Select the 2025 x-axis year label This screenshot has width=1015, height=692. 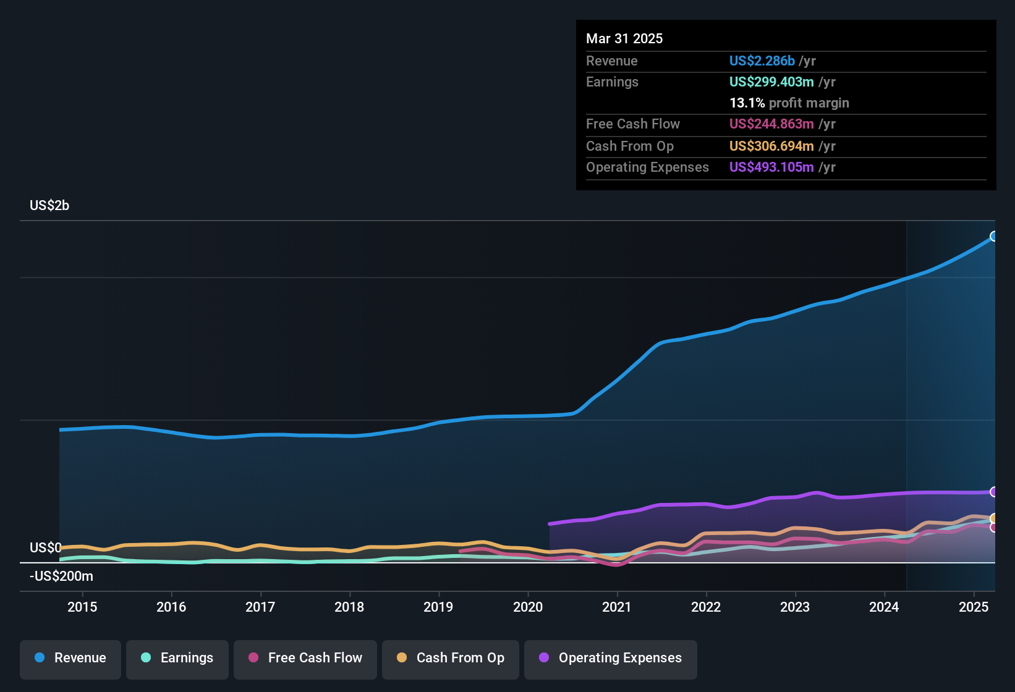click(x=973, y=607)
